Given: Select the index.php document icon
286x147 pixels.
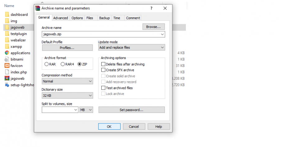Looking at the screenshot, I should pos(7,72).
